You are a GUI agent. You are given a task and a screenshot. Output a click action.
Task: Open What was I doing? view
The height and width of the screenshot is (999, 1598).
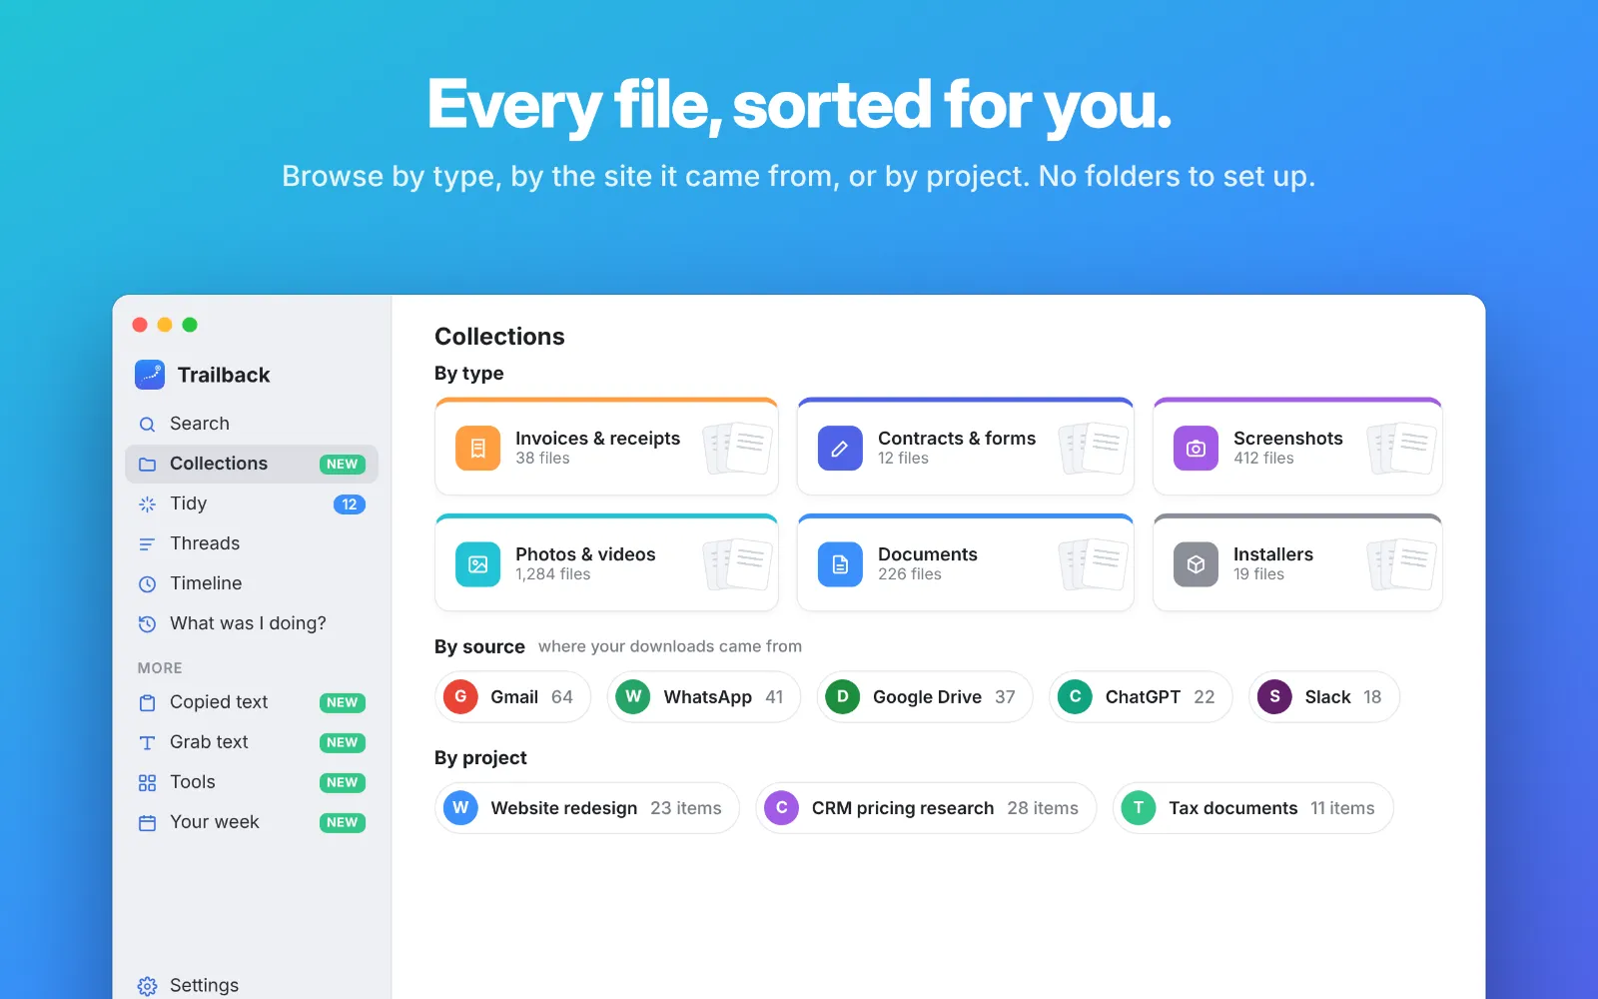click(252, 623)
